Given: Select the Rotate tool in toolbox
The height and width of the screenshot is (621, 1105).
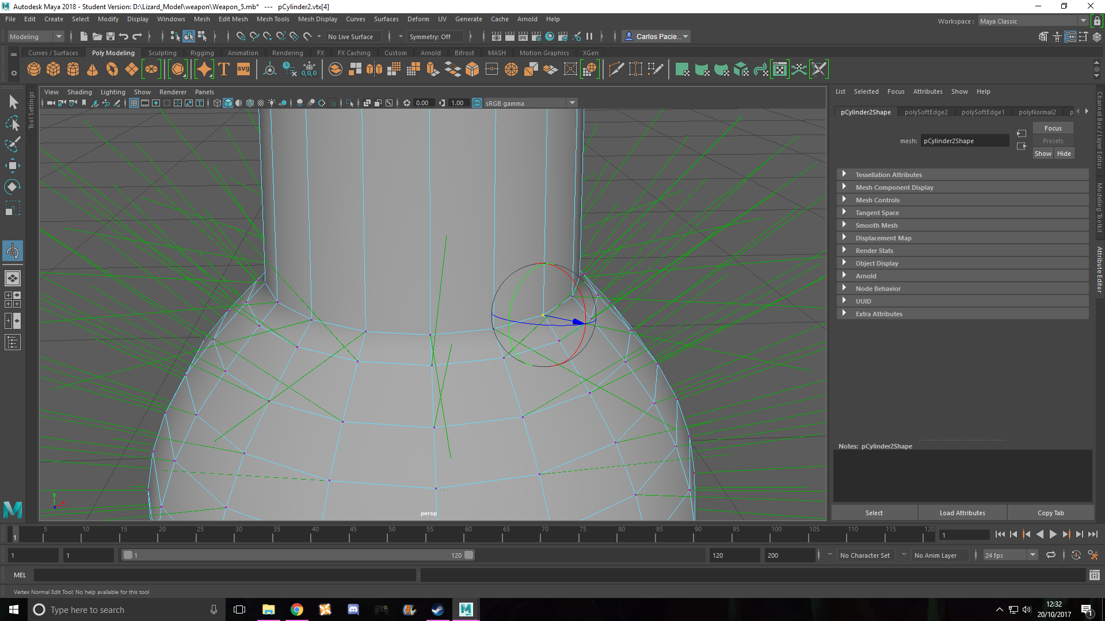Looking at the screenshot, I should tap(13, 187).
